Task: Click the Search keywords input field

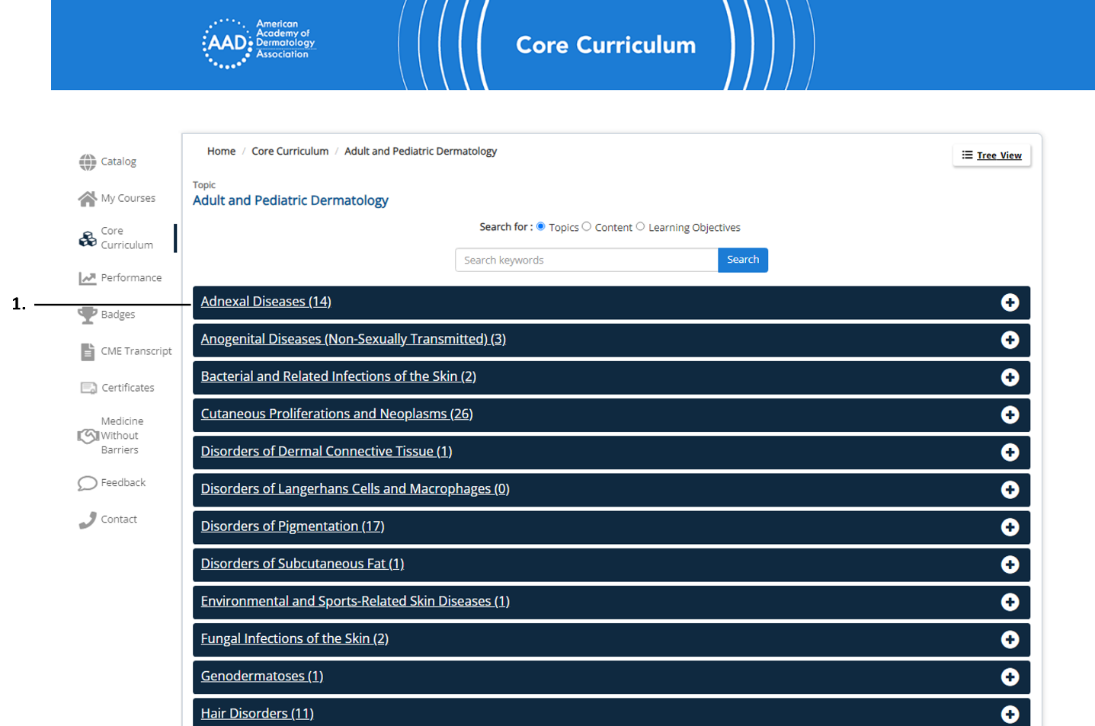Action: pos(587,260)
